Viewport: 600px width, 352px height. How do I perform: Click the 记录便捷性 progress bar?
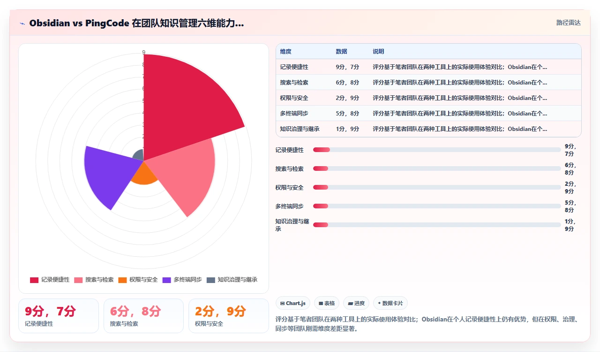(x=437, y=150)
